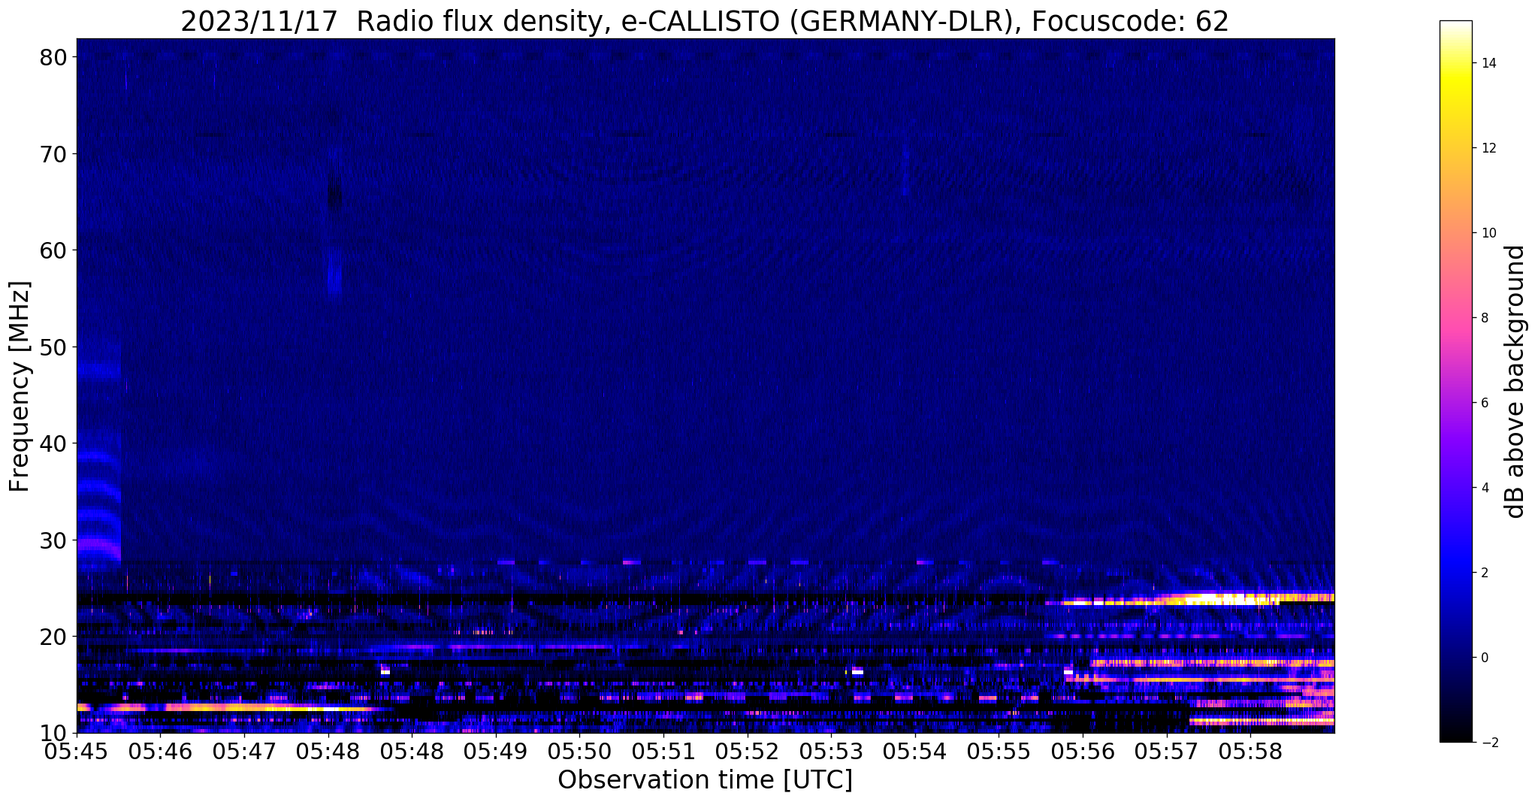Click the 'Observation time [UTC]' axis label
This screenshot has width=1538, height=802.
[705, 780]
